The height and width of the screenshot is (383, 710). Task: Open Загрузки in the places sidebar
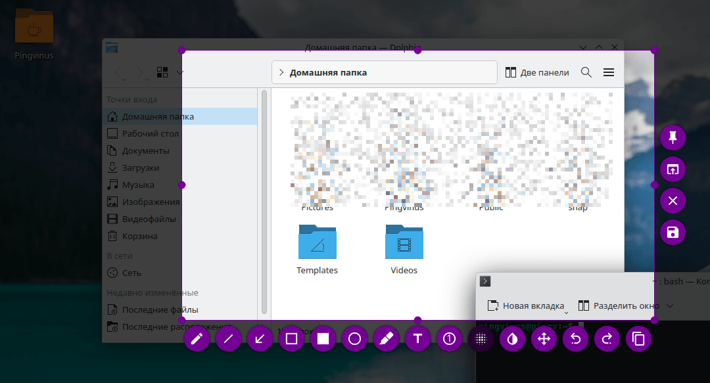coord(140,168)
